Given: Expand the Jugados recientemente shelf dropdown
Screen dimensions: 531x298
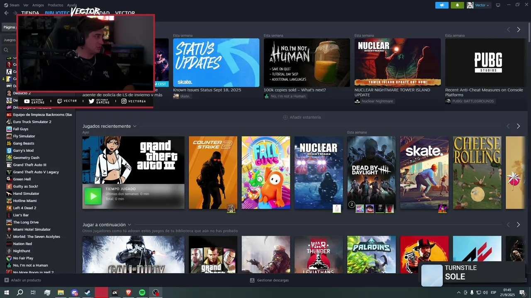Looking at the screenshot, I should coord(135,126).
